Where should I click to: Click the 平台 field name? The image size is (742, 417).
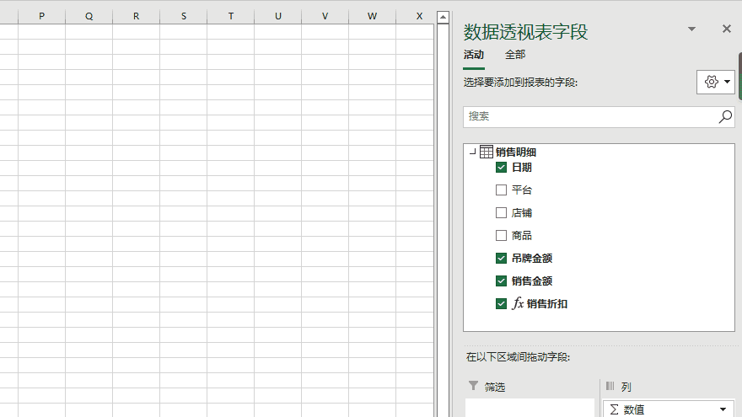click(521, 190)
